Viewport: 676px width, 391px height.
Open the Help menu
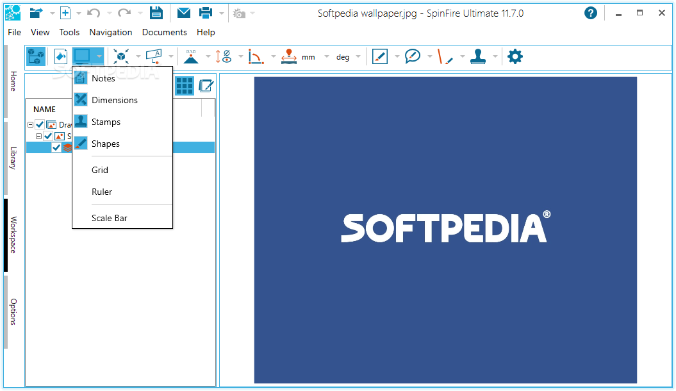[206, 32]
